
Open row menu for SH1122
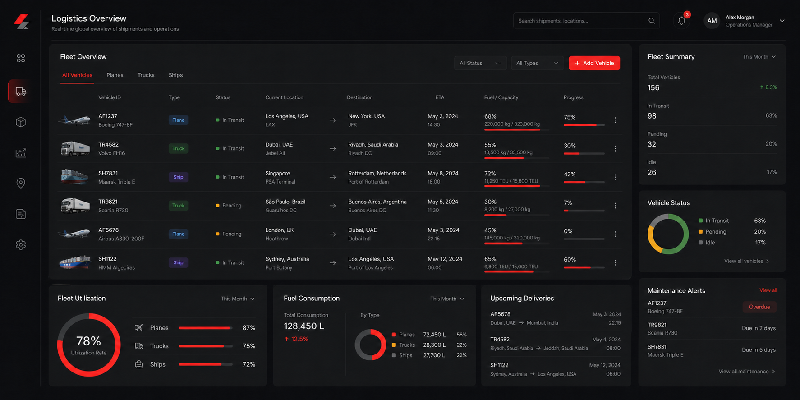(615, 262)
